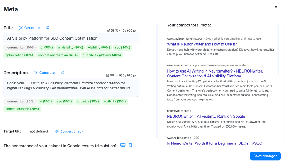
Task: Click the title pixel width icon
Action: (117, 30)
